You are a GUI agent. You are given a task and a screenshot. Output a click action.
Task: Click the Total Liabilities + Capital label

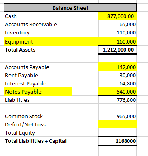(36, 141)
